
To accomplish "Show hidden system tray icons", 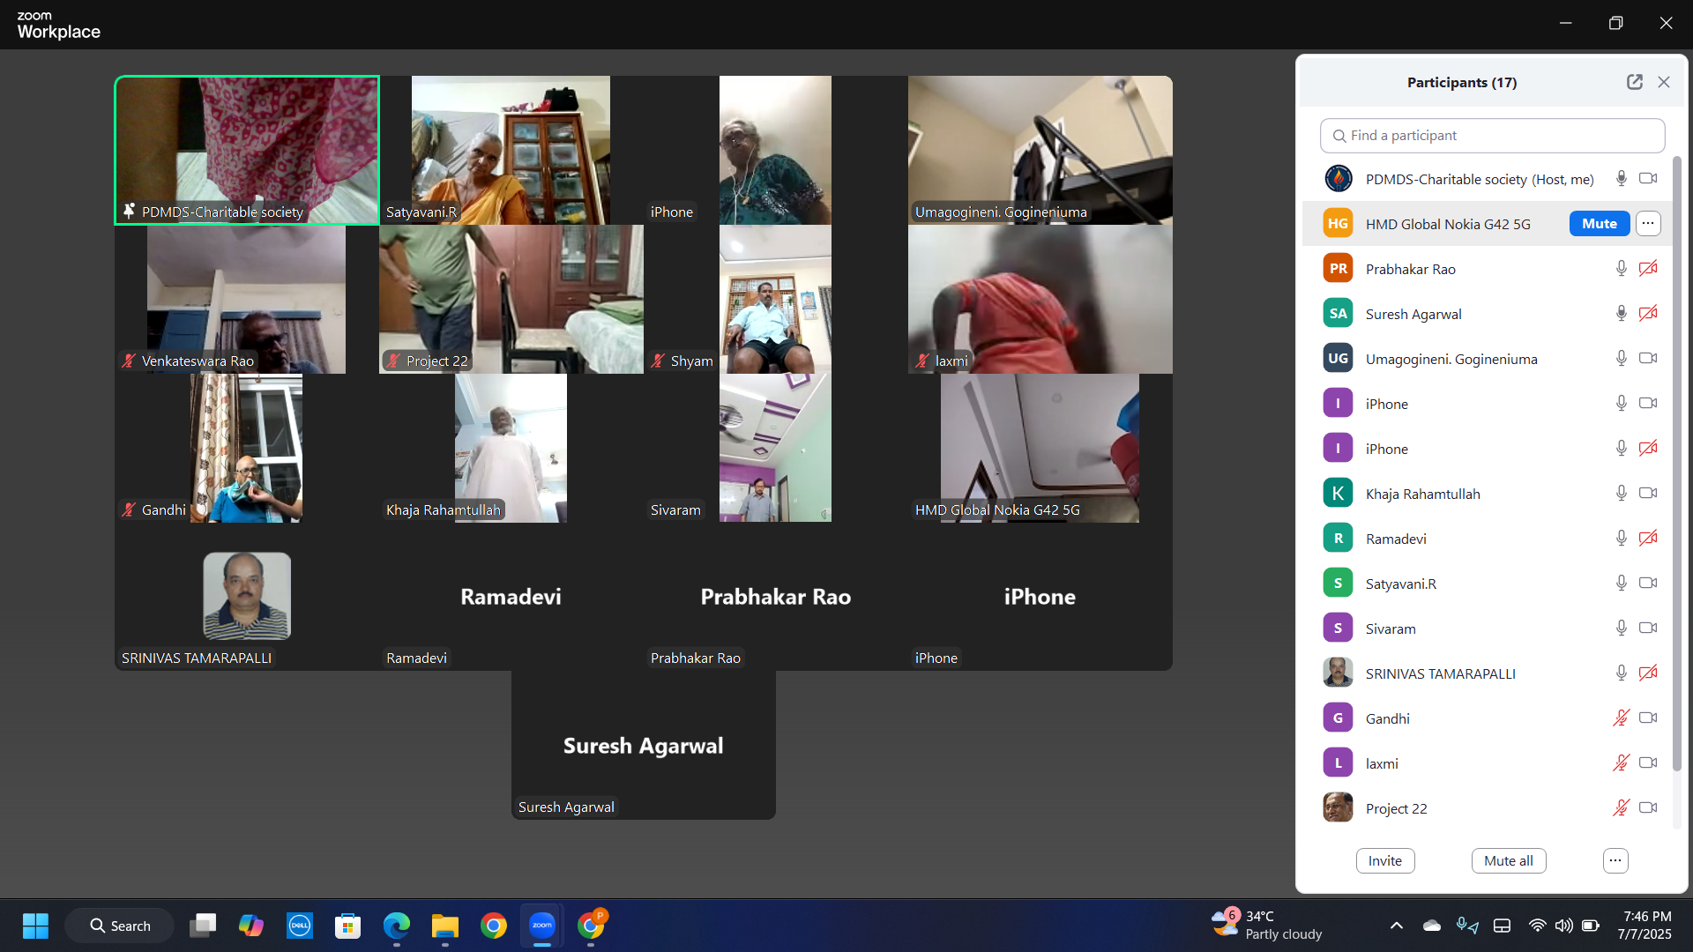I will [1397, 926].
